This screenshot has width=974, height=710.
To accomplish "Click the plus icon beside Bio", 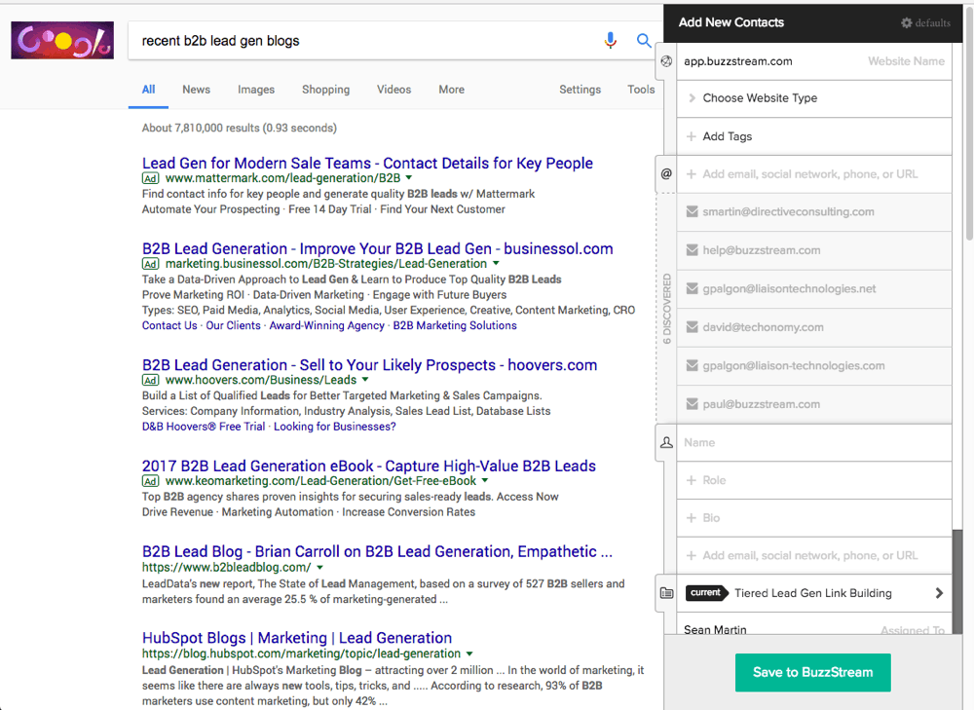I will (691, 518).
